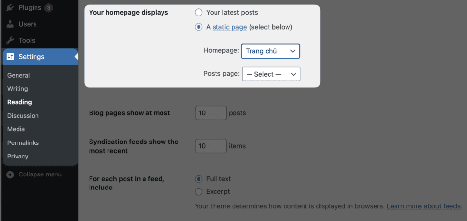
Task: Select the A static page radio button
Action: [198, 27]
